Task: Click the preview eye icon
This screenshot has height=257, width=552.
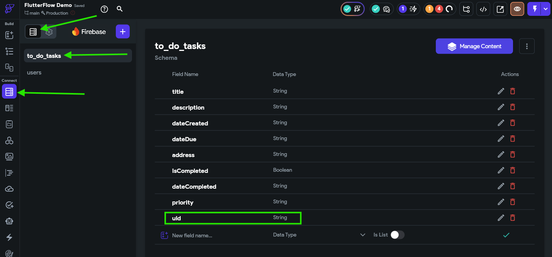Action: 517,9
